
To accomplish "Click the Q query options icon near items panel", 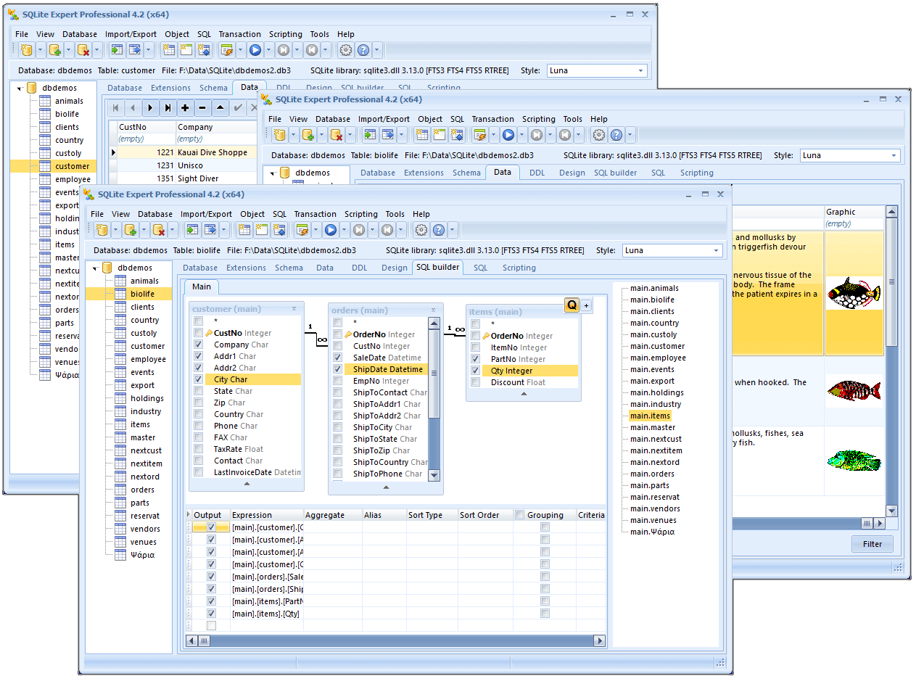I will (x=571, y=305).
